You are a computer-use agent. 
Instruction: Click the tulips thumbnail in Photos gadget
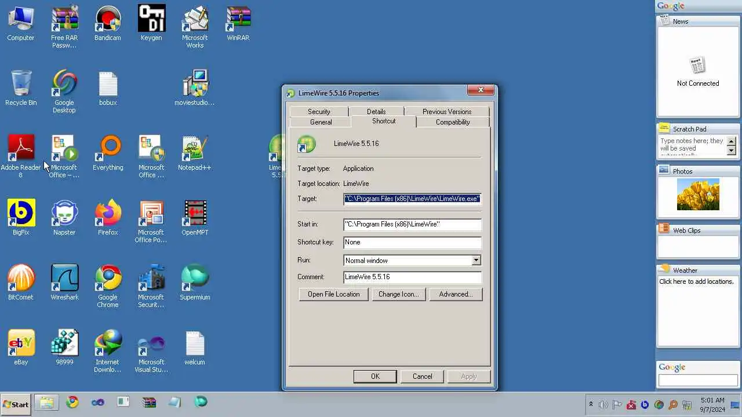698,194
